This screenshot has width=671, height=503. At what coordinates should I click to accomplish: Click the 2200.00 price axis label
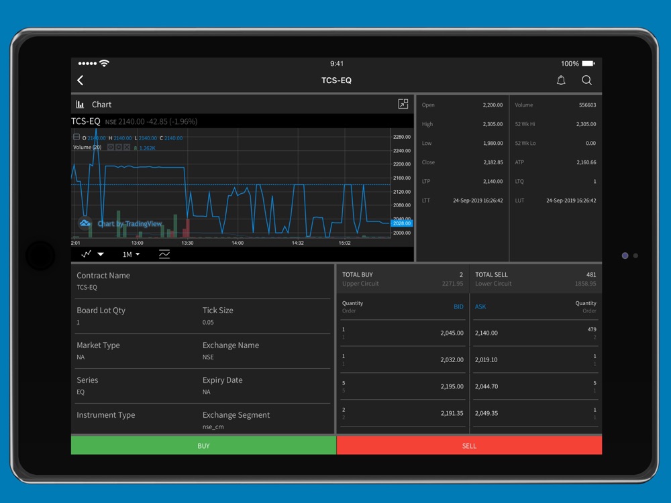click(402, 164)
